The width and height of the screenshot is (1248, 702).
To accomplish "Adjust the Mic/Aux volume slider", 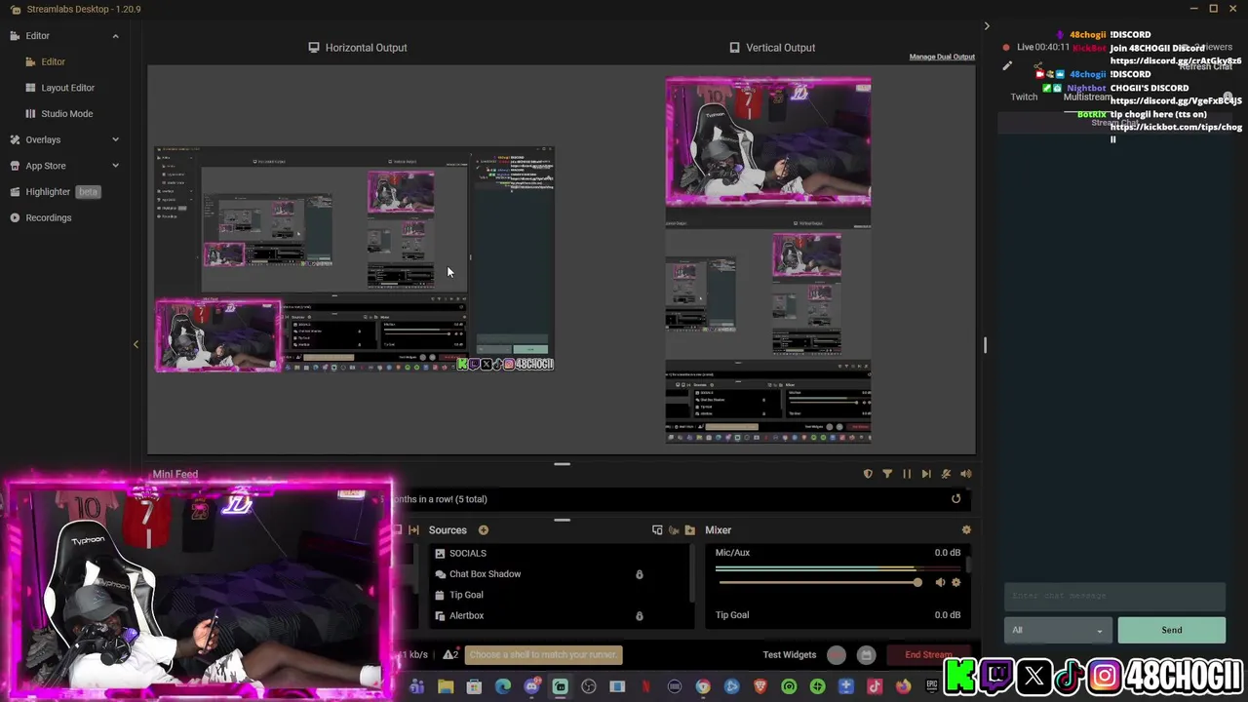I will pos(819,583).
